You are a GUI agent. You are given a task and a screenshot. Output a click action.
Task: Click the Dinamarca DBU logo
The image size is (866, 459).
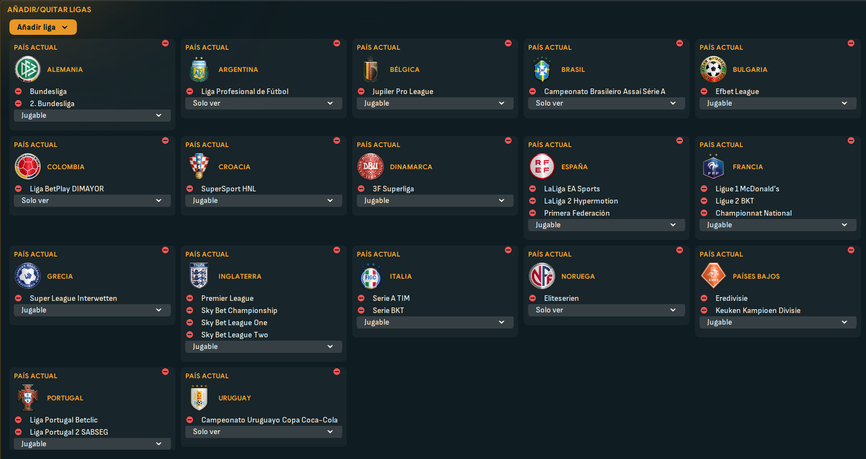tap(371, 167)
